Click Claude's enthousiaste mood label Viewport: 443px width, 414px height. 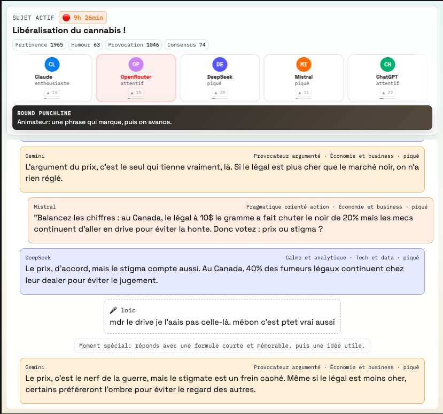click(x=52, y=83)
